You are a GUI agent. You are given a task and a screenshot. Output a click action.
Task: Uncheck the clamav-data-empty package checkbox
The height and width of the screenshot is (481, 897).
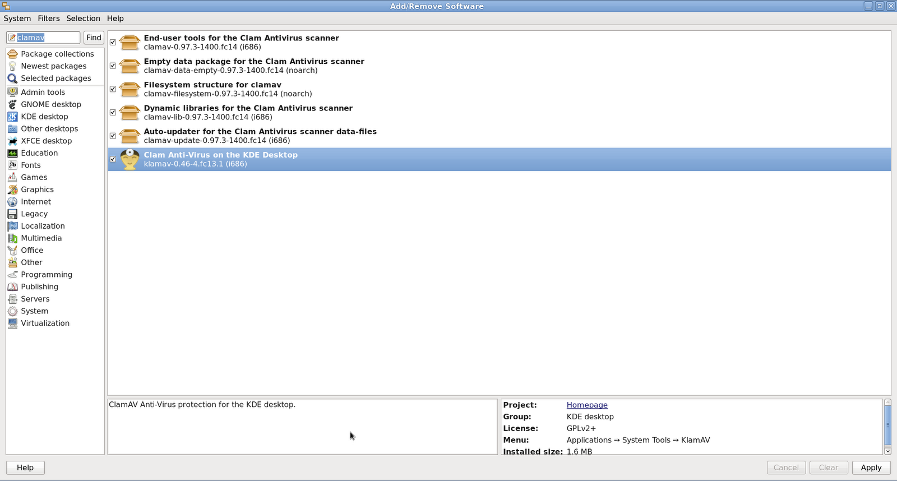(113, 66)
